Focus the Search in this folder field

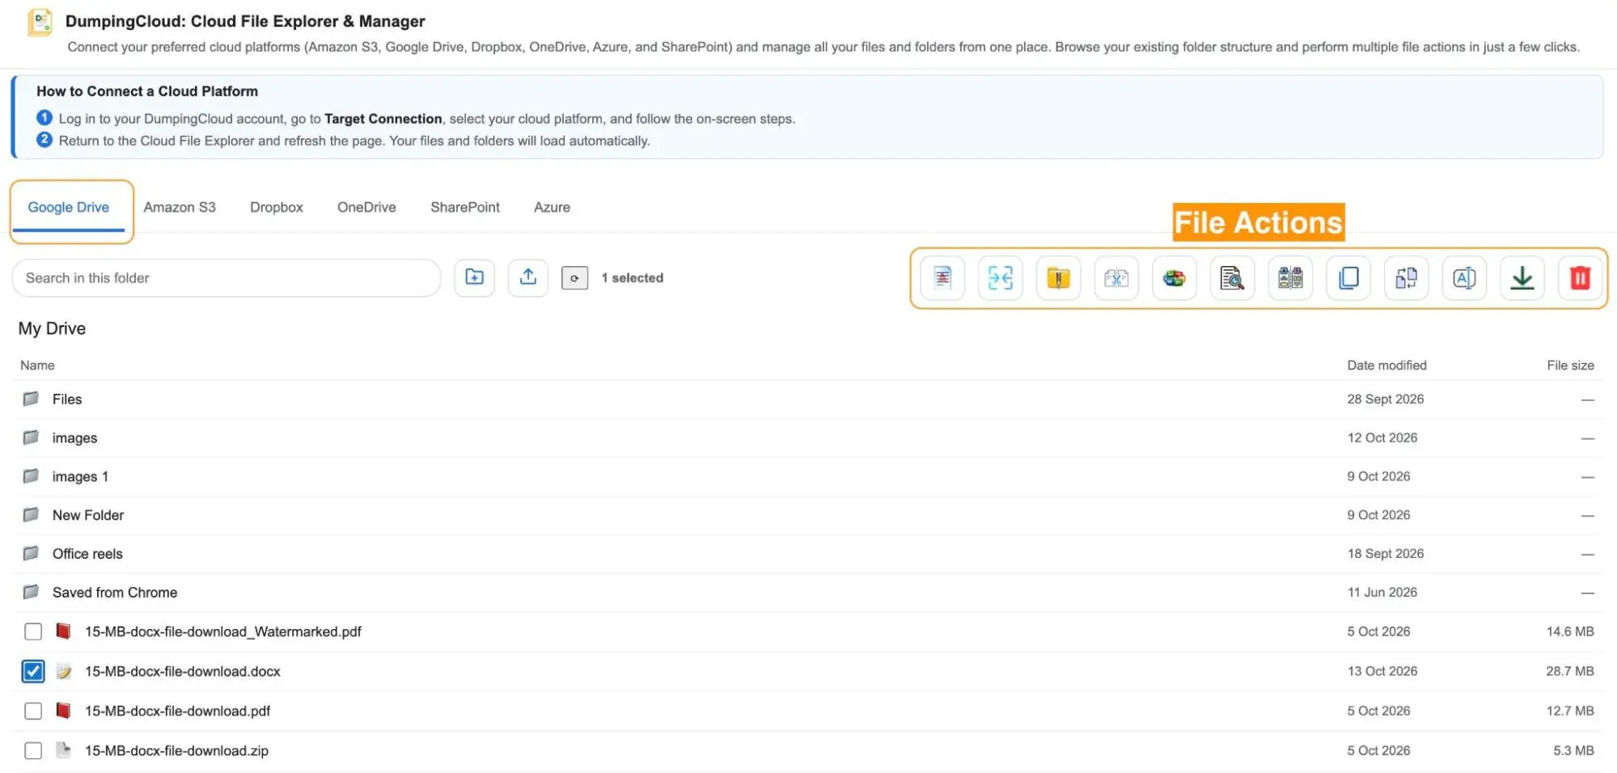226,278
